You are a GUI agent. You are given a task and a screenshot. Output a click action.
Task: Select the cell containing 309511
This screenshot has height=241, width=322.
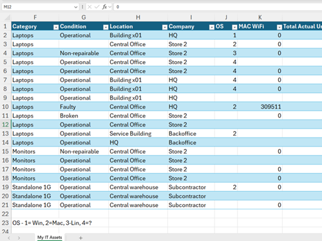tap(260, 107)
